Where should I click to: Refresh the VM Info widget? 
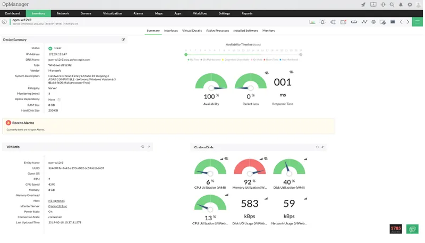[x=142, y=147]
